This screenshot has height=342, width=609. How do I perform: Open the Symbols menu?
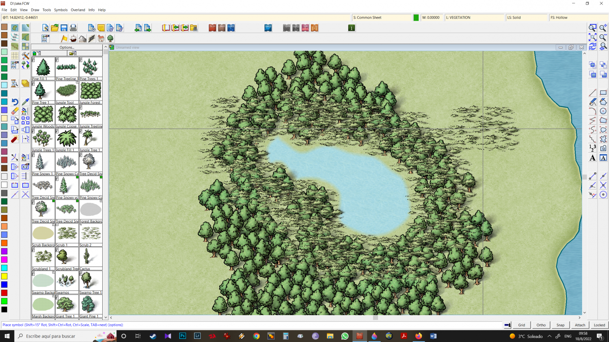click(x=61, y=10)
